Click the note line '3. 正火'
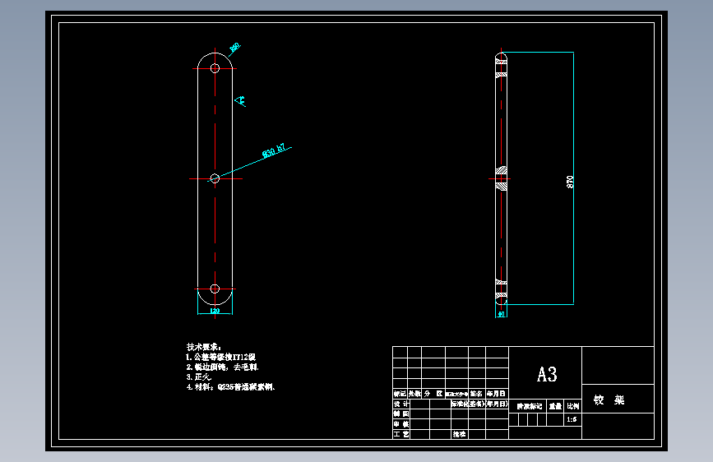Image resolution: width=713 pixels, height=462 pixels. (x=199, y=377)
